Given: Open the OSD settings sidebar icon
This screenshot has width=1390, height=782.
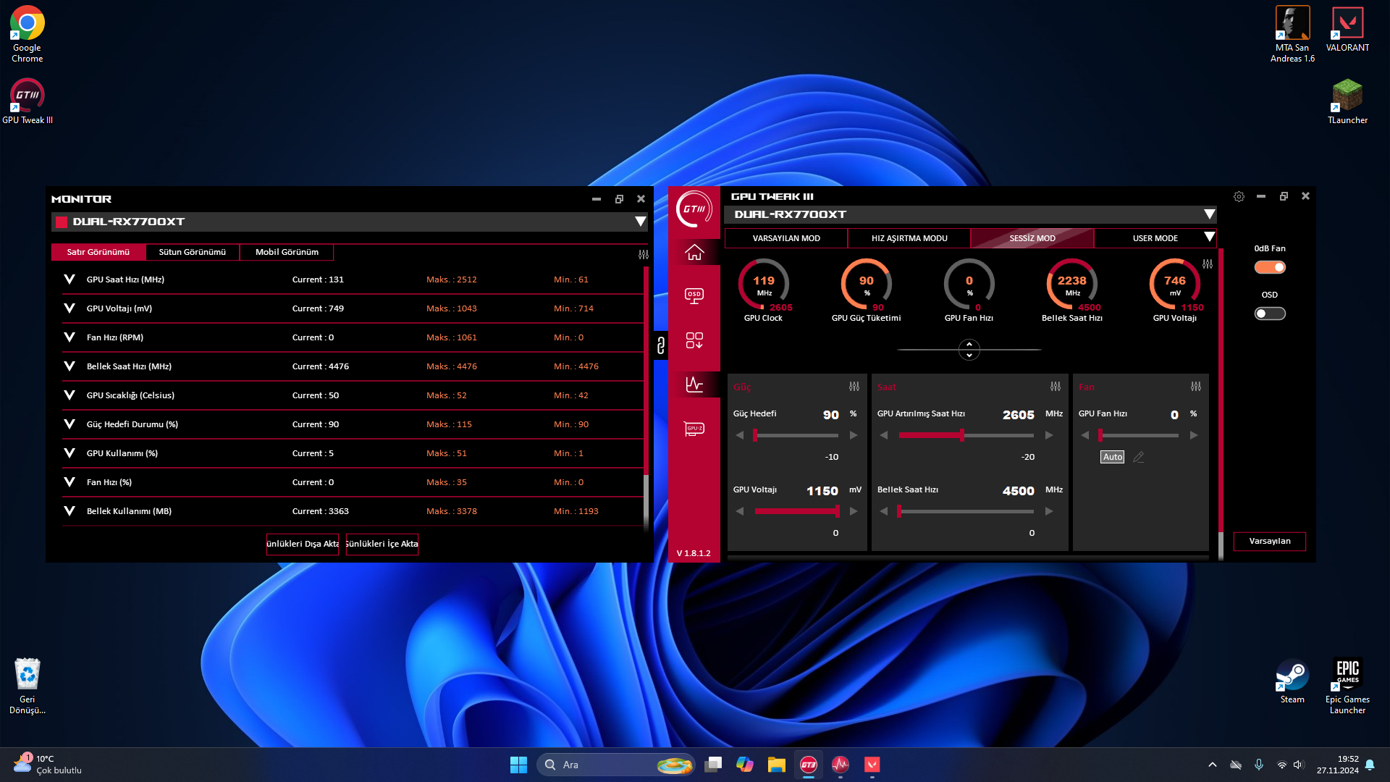Looking at the screenshot, I should pos(694,295).
